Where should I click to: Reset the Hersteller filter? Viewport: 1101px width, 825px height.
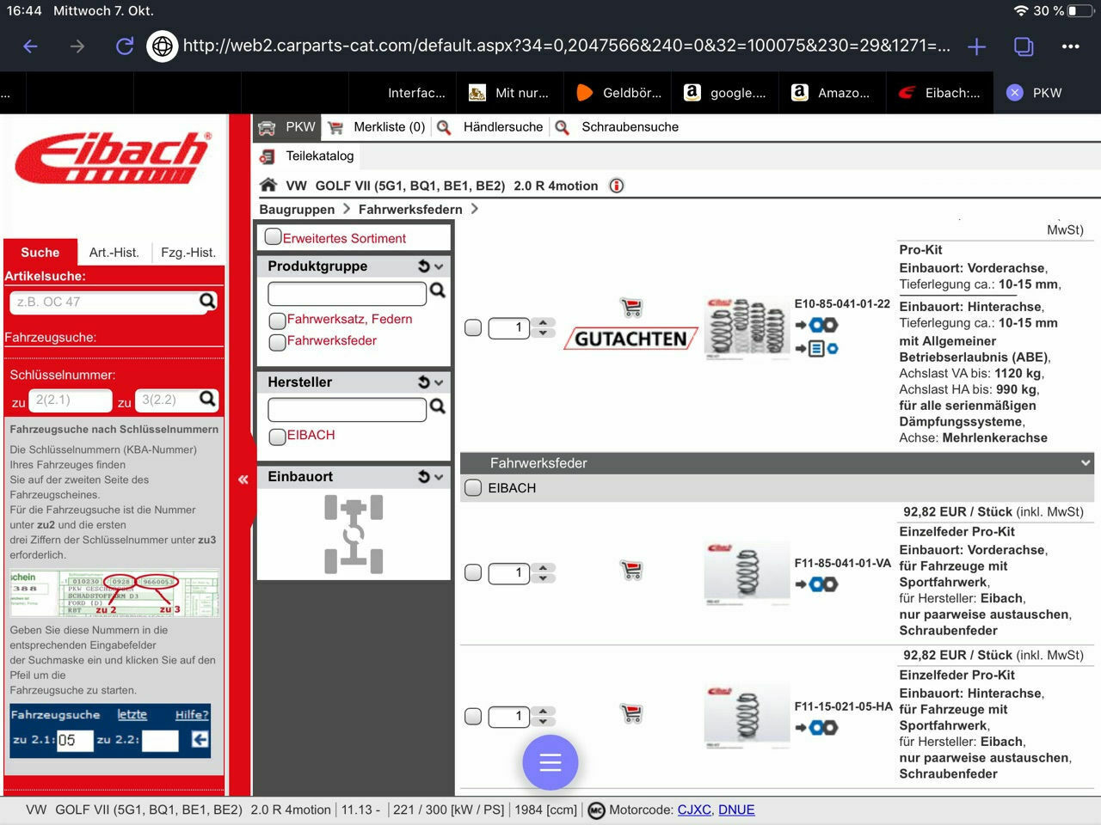(423, 382)
